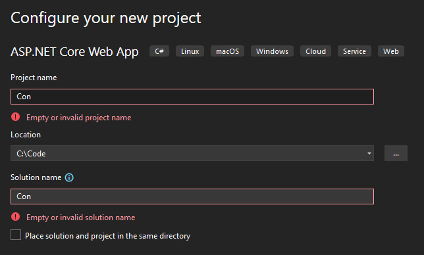Click the 'Empty or invalid project name' message
Viewport: 424px width, 255px height.
[79, 118]
